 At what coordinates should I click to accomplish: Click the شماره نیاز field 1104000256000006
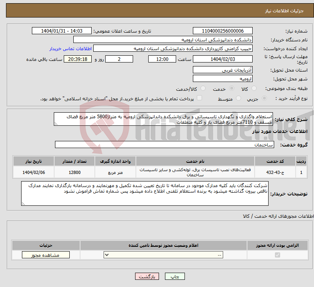(222, 31)
